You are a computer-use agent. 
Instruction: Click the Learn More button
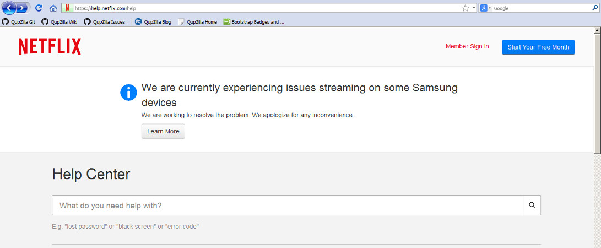163,131
